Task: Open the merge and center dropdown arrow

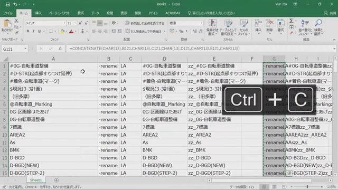Action: click(164, 32)
